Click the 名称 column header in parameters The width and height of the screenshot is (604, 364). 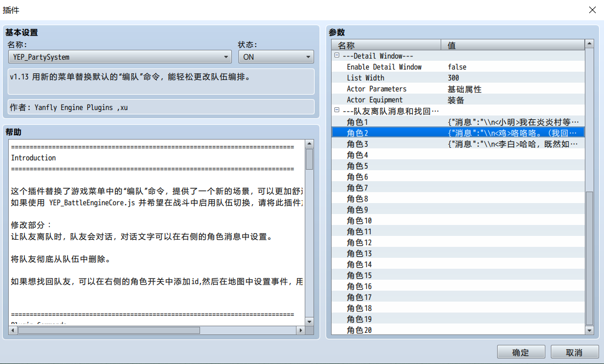click(386, 45)
